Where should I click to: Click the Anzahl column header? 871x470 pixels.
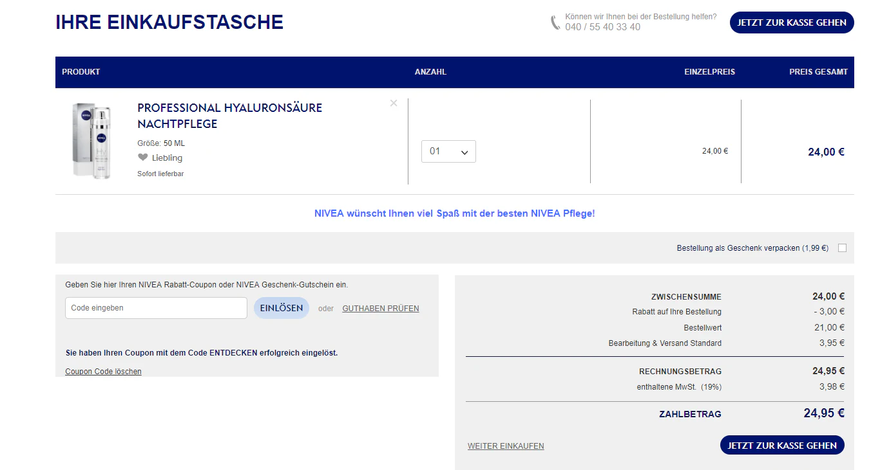430,72
